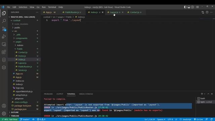This screenshot has width=215, height=121.
Task: Expand the Outline section
Action: click(x=15, y=112)
